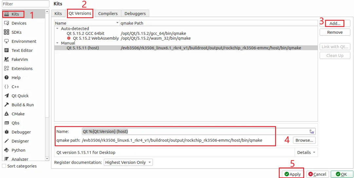
Task: Switch to the Kits tab
Action: pos(58,13)
